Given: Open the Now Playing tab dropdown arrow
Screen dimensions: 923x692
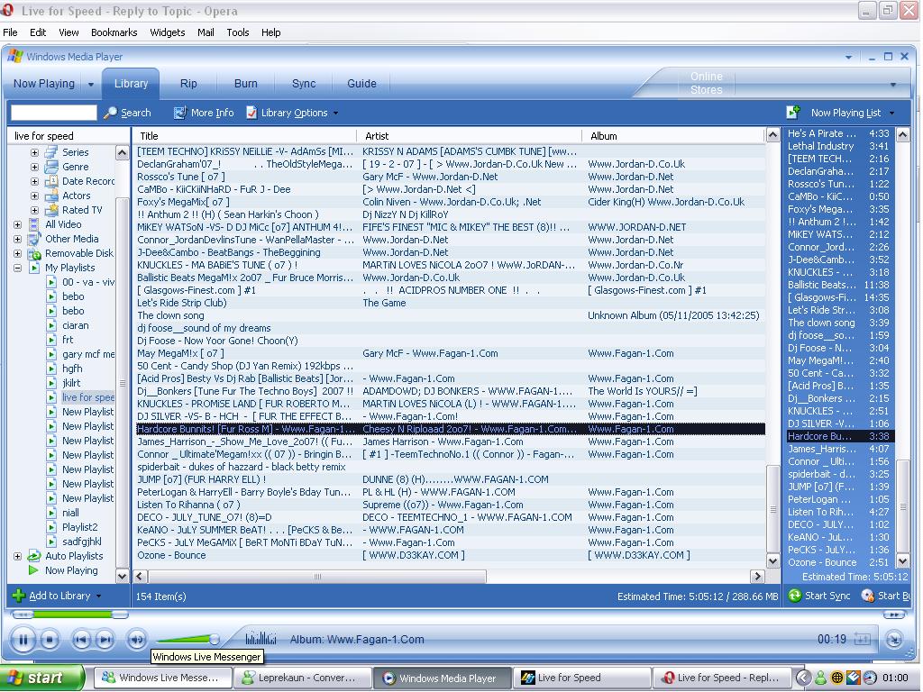Looking at the screenshot, I should (91, 84).
